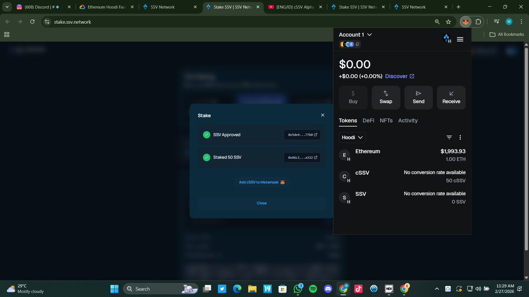The height and width of the screenshot is (297, 529).
Task: Show hidden system tray icons
Action: click(x=437, y=289)
